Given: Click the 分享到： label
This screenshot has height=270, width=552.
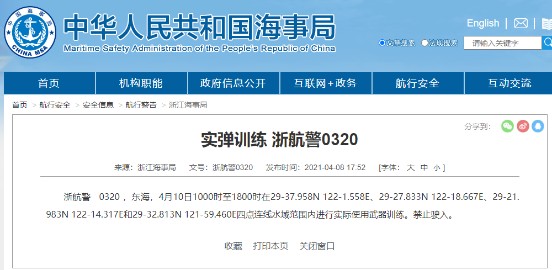Looking at the screenshot, I should (x=478, y=127).
